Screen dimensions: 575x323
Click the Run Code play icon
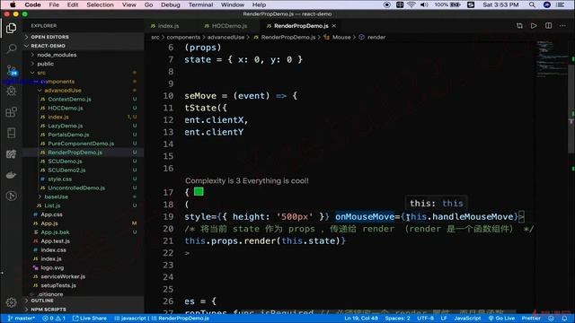(x=534, y=26)
